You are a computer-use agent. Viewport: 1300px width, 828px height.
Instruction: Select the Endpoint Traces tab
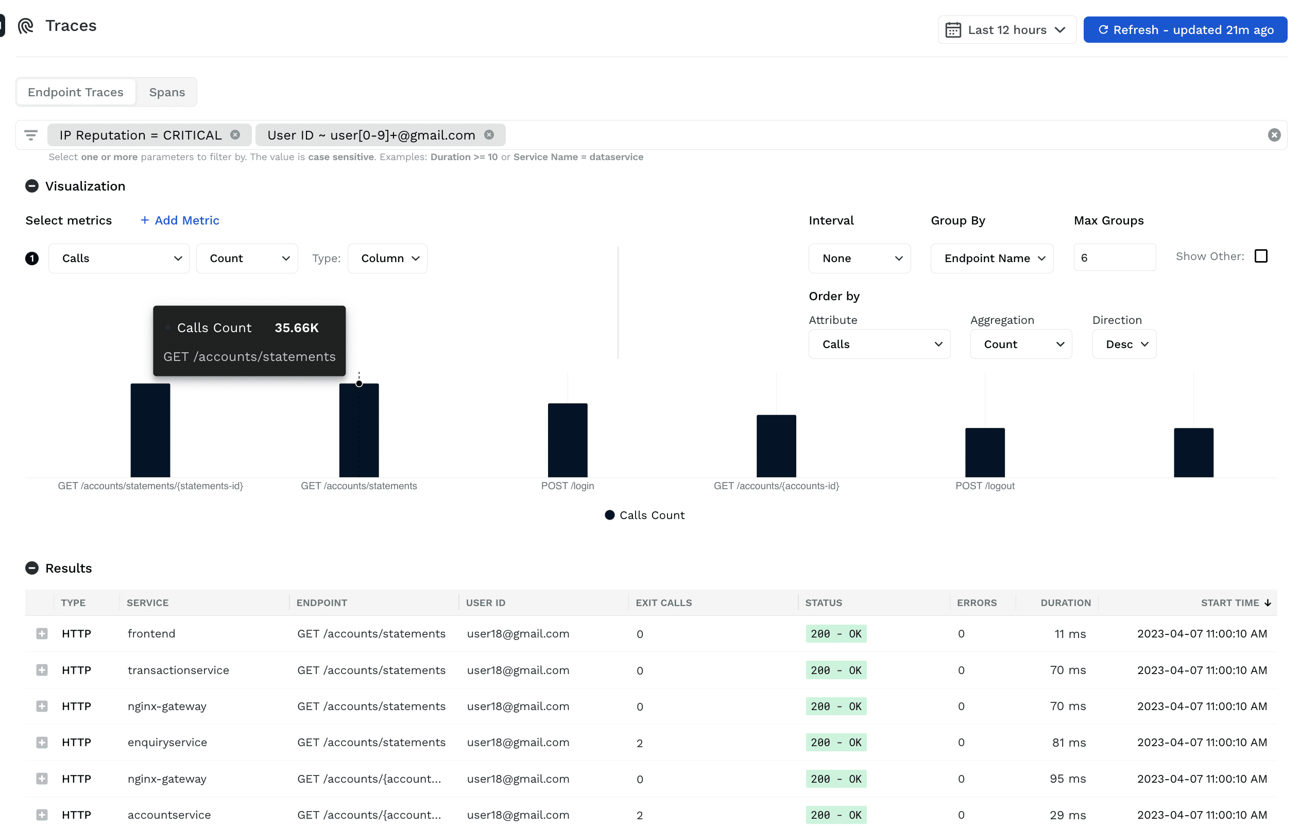point(76,92)
